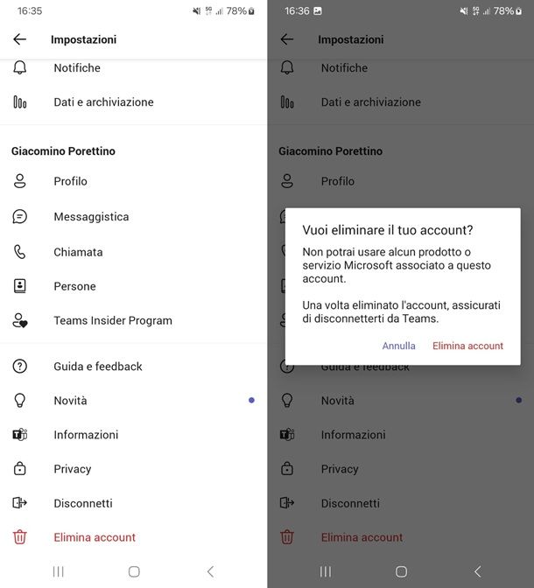Tap the Persone contacts icon
The image size is (534, 588).
tap(20, 286)
